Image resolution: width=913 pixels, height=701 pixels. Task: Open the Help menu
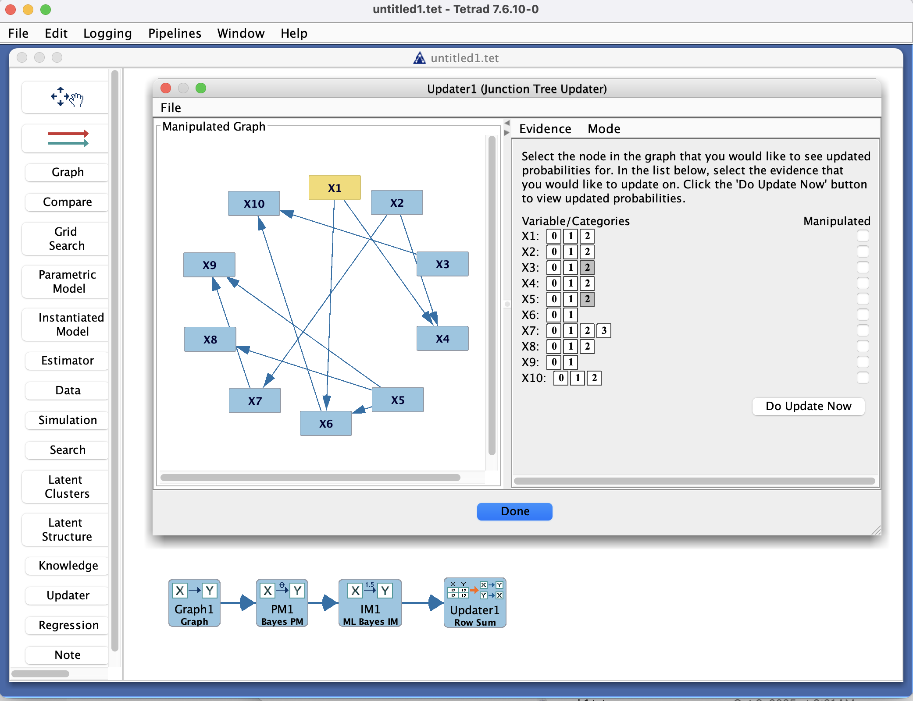click(294, 33)
